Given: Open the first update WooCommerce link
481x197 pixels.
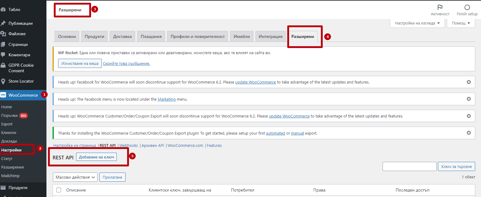Looking at the screenshot, I should (255, 82).
